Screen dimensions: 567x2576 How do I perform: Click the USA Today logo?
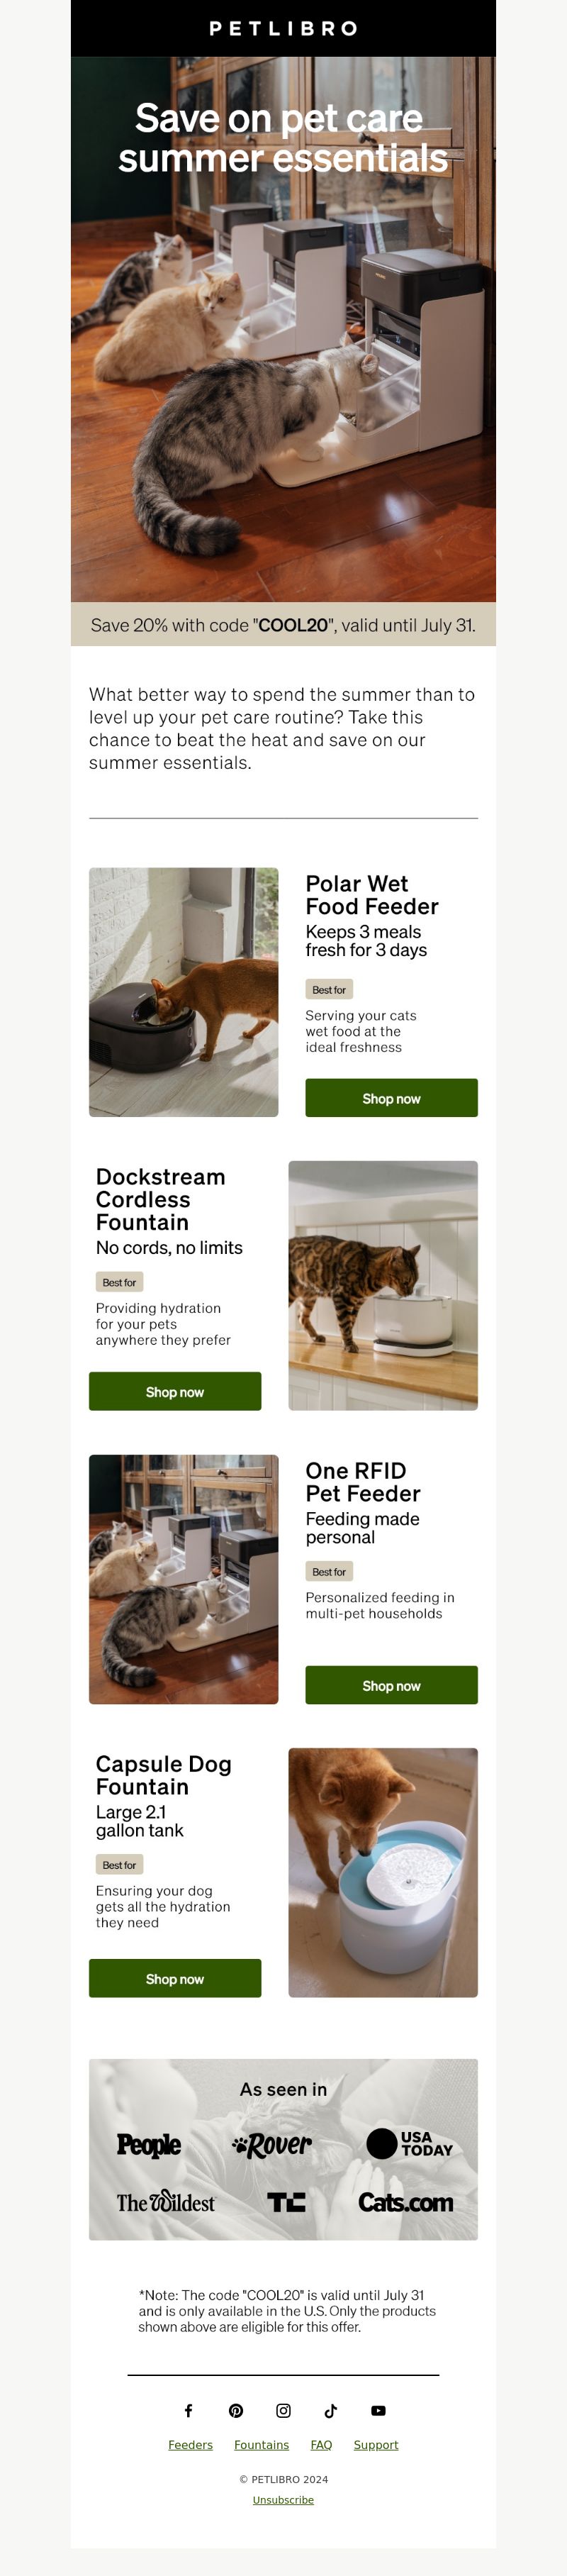410,2143
